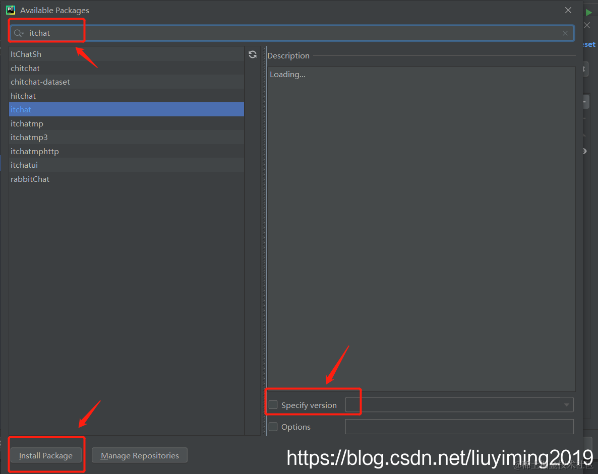Select the hitchat package
The image size is (598, 474).
pyautogui.click(x=127, y=96)
